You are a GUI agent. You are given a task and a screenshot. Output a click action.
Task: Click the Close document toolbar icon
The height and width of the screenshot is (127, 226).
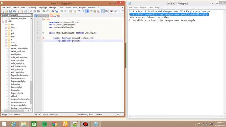(18, 11)
